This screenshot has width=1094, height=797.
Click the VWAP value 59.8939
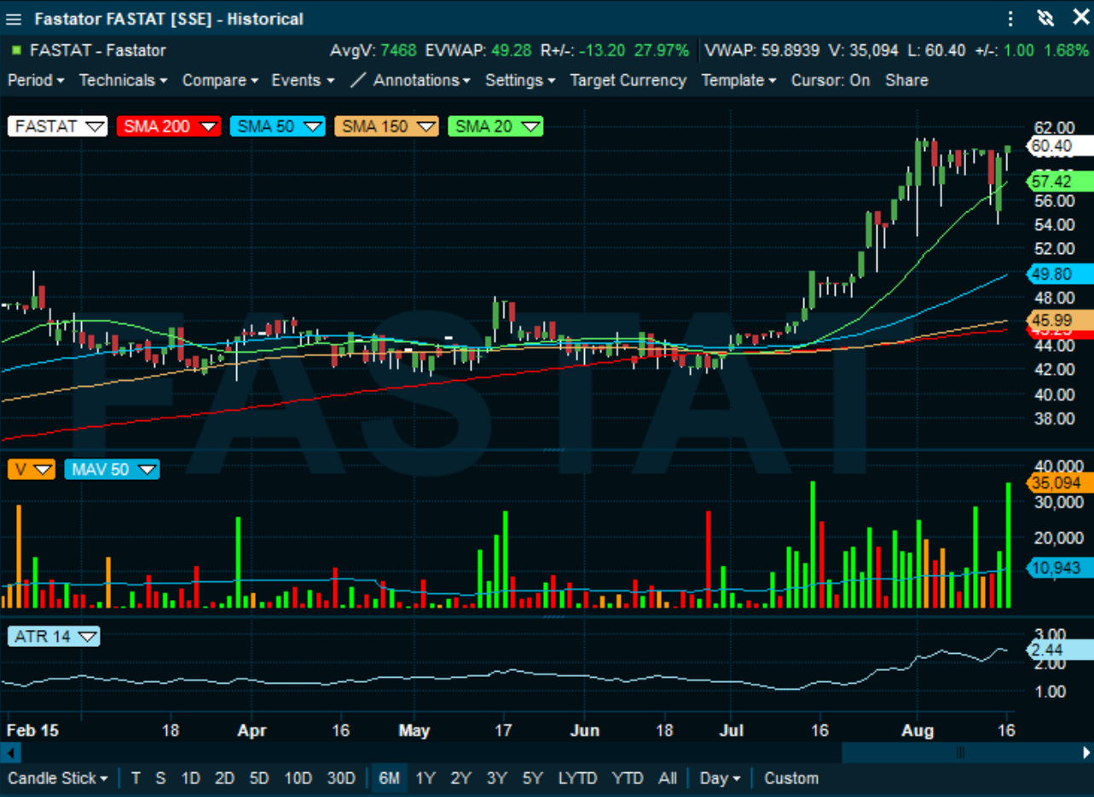click(x=790, y=50)
